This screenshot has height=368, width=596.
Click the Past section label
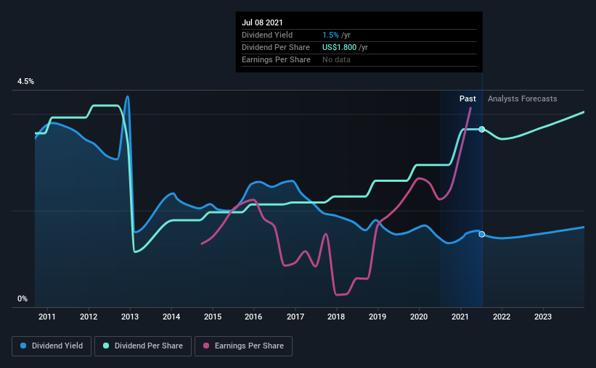pos(468,99)
